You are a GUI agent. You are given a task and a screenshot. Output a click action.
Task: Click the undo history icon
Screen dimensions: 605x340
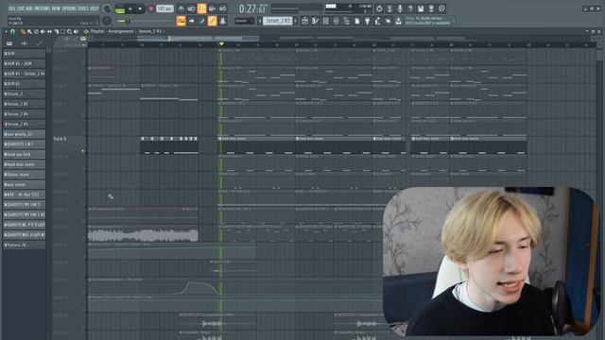pyautogui.click(x=379, y=8)
